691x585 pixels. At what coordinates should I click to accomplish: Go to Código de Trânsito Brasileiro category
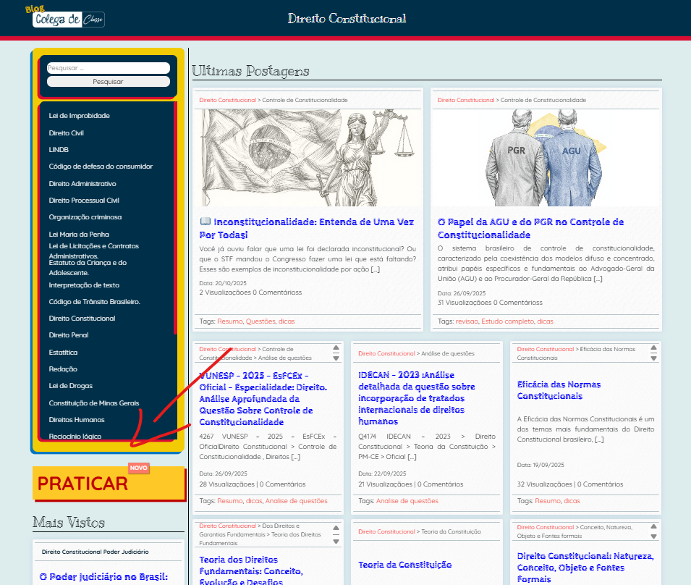point(94,302)
